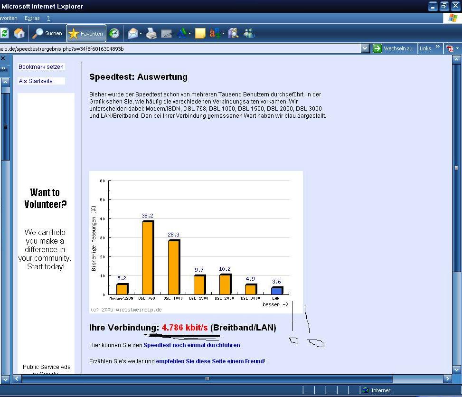Click Speedtest noch einmal durchführen link
The width and height of the screenshot is (462, 397).
tap(192, 345)
